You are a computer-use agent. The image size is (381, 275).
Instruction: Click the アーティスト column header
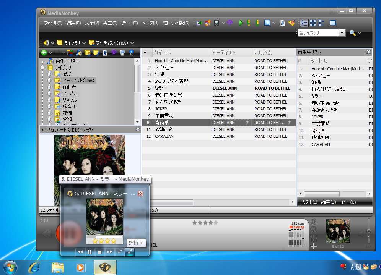click(231, 52)
